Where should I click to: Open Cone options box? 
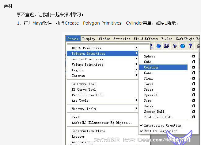tap(194, 72)
